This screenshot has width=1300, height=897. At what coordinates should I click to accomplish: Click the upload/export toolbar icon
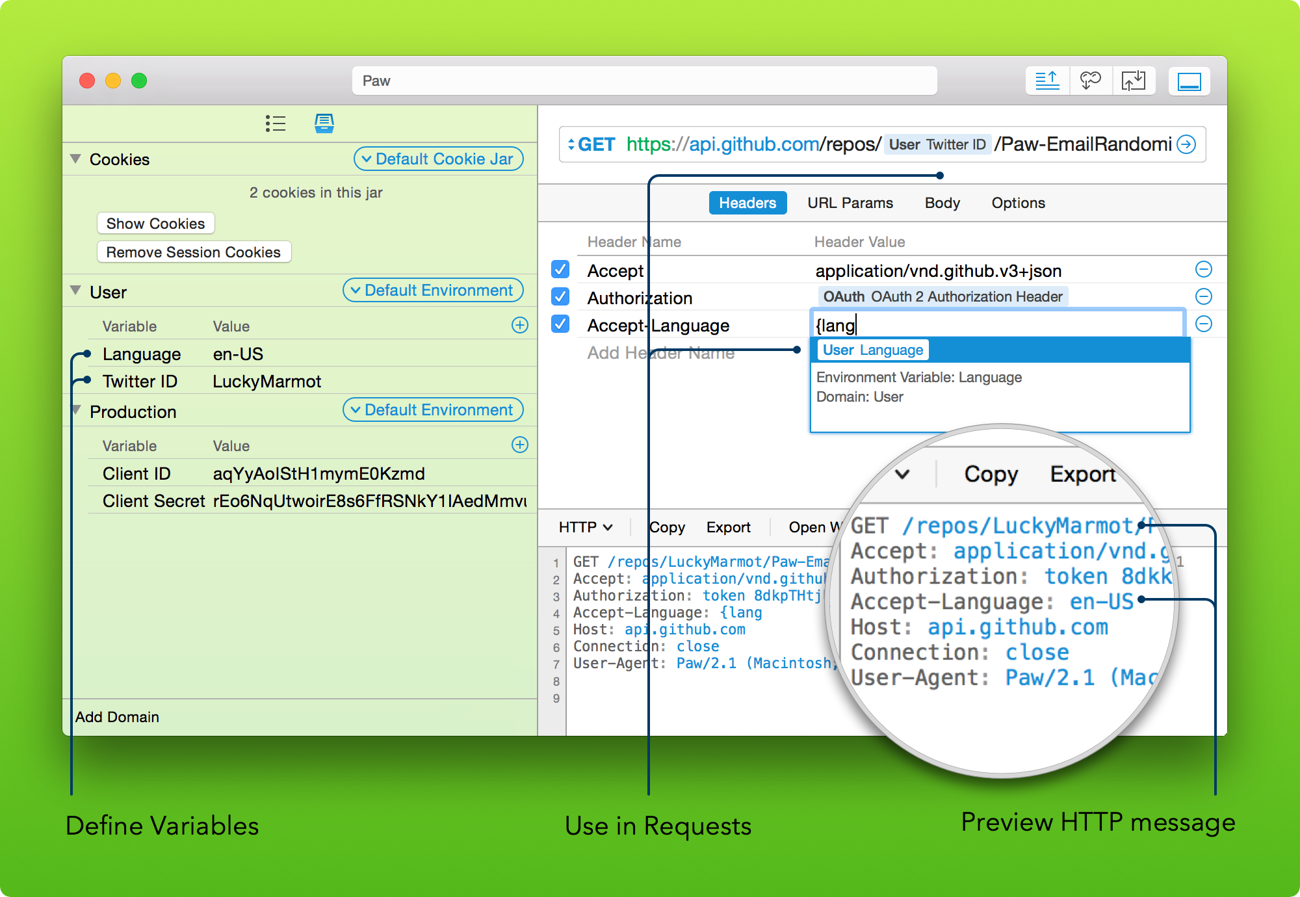pyautogui.click(x=1047, y=81)
